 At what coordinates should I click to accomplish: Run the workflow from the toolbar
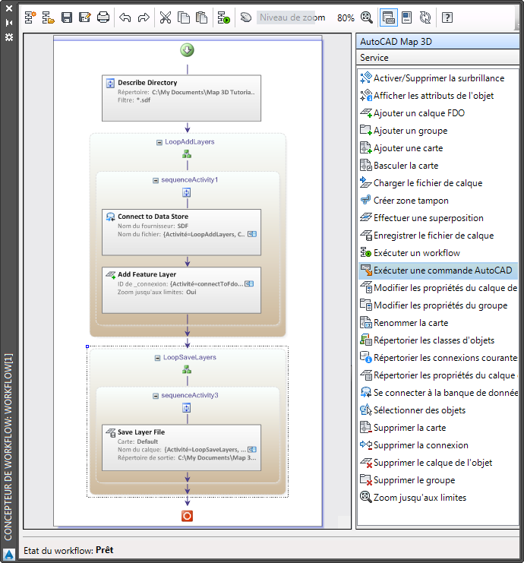(223, 17)
